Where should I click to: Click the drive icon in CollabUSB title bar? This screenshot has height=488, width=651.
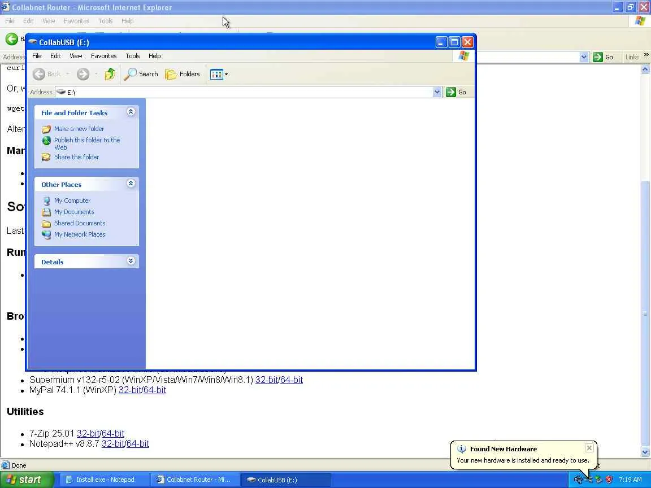[x=32, y=42]
